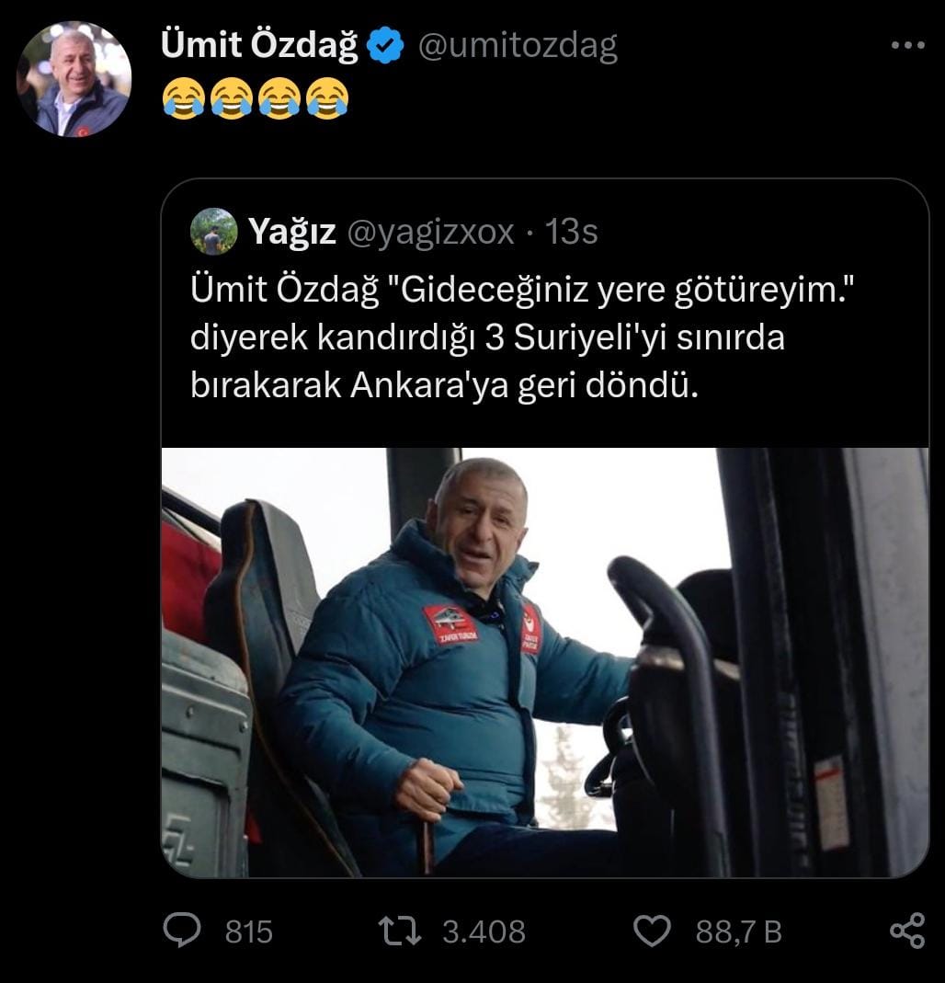Click the retweet arrows icon
Image resolution: width=945 pixels, height=983 pixels.
coord(400,931)
